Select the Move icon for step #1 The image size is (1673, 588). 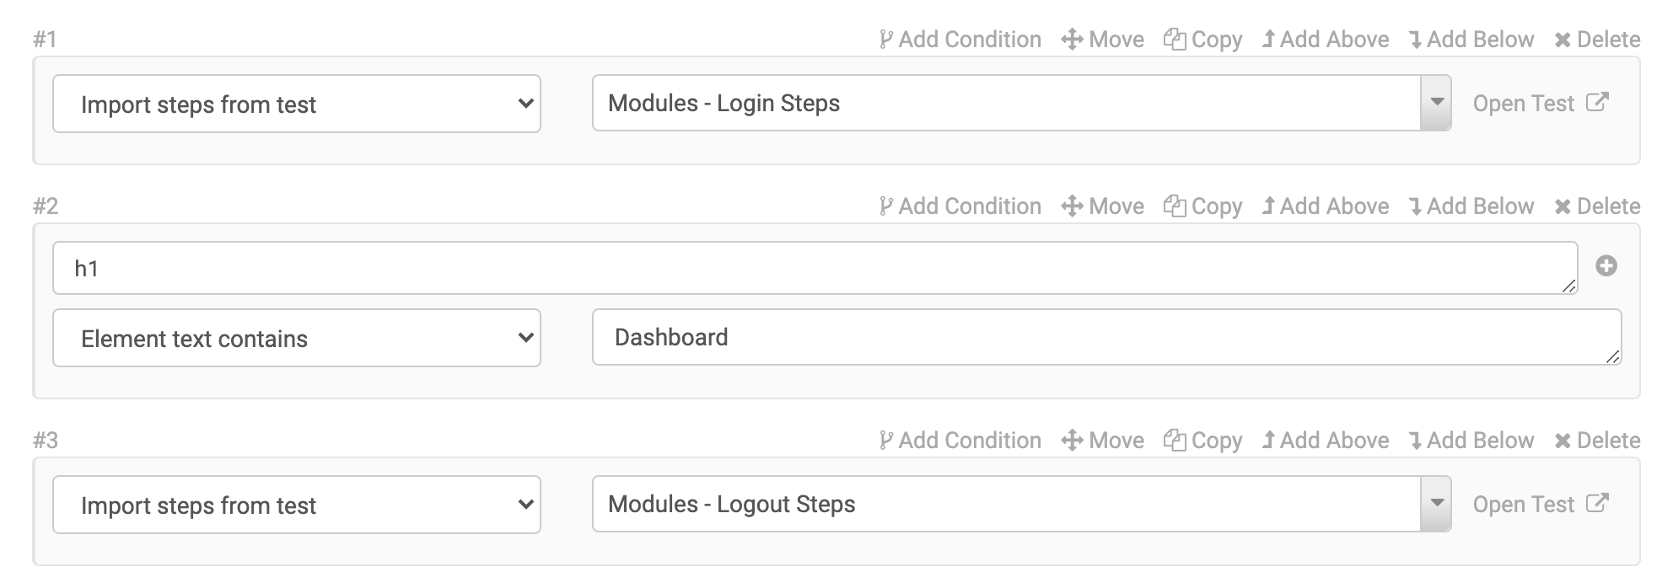tap(1073, 39)
